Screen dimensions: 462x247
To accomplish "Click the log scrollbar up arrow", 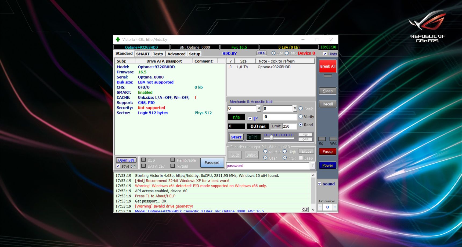I will pos(313,175).
